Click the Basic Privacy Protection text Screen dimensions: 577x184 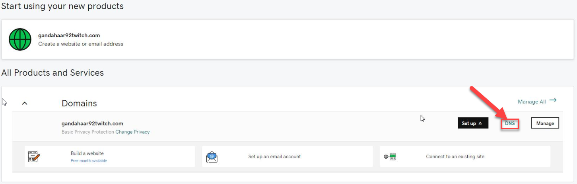click(87, 132)
